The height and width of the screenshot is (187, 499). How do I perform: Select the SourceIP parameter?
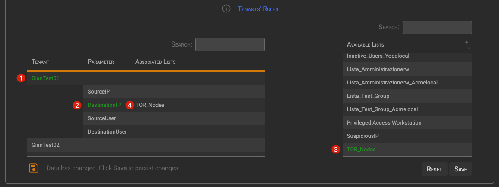[x=99, y=92]
